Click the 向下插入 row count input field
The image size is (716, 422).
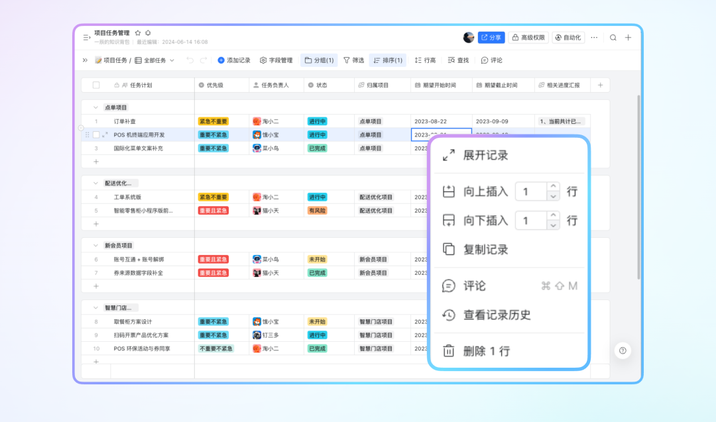(x=530, y=221)
